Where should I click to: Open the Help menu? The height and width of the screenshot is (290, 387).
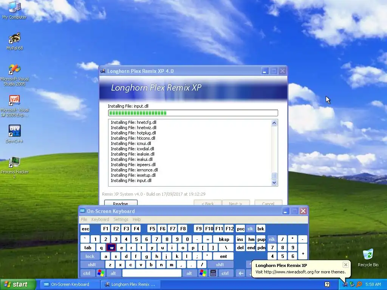tap(136, 219)
